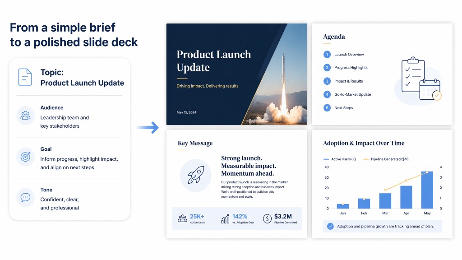
Task: Click the 'Key Message' slide heading
Action: click(195, 143)
